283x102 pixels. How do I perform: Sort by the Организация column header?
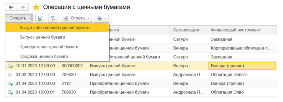tap(189, 30)
